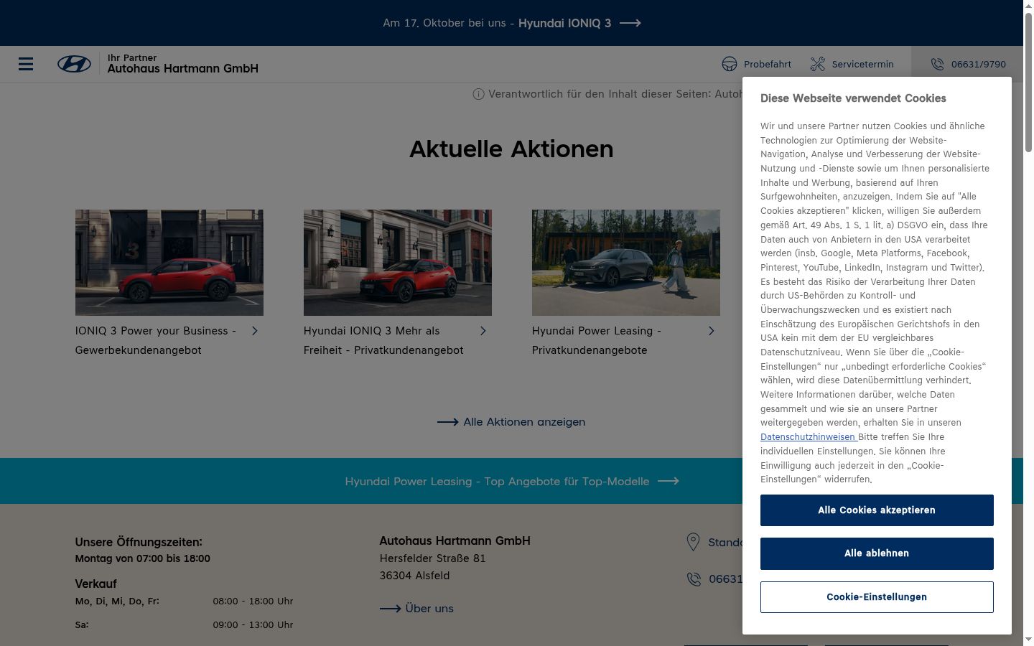Screen dimensions: 1034x646
Task: Click the Hersfelder Straße 81 address
Action: (433, 558)
